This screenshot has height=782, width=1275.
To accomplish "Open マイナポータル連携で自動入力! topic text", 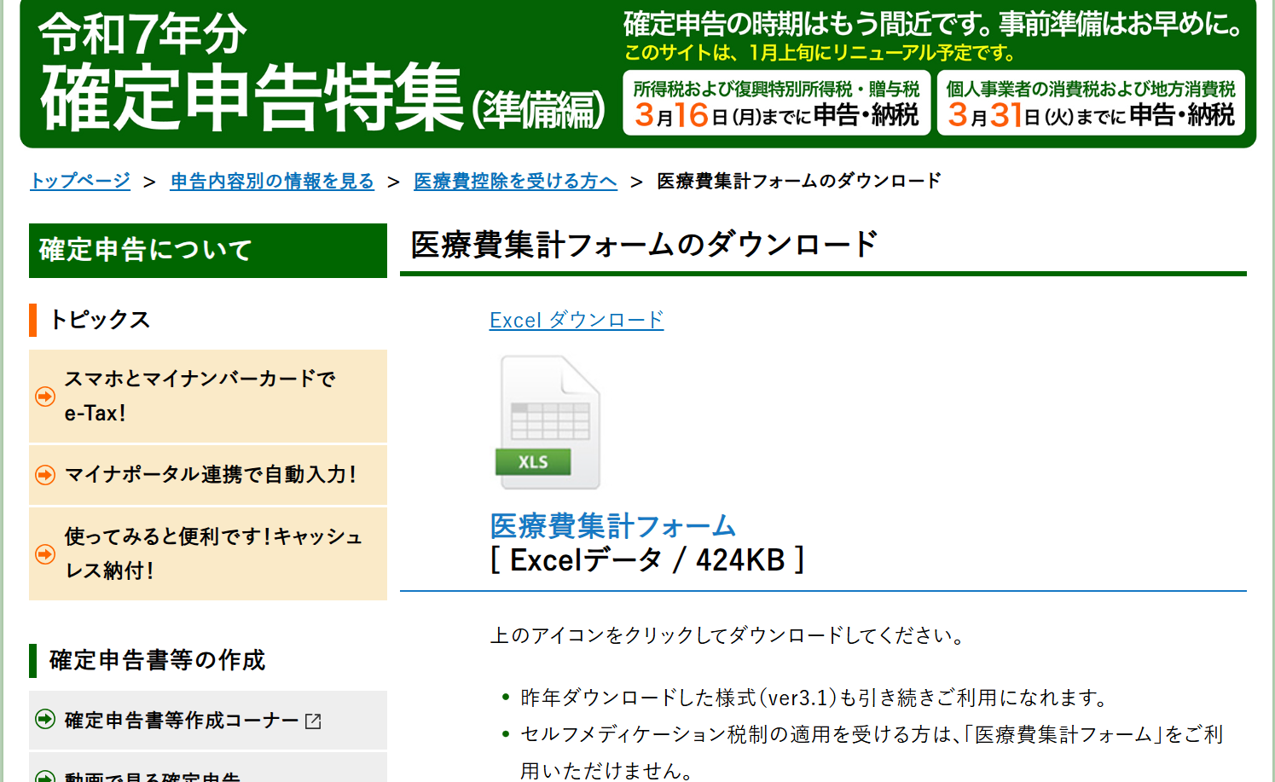I will (x=211, y=474).
